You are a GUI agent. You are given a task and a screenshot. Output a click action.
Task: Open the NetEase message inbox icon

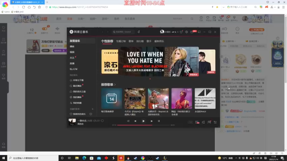click(x=192, y=32)
